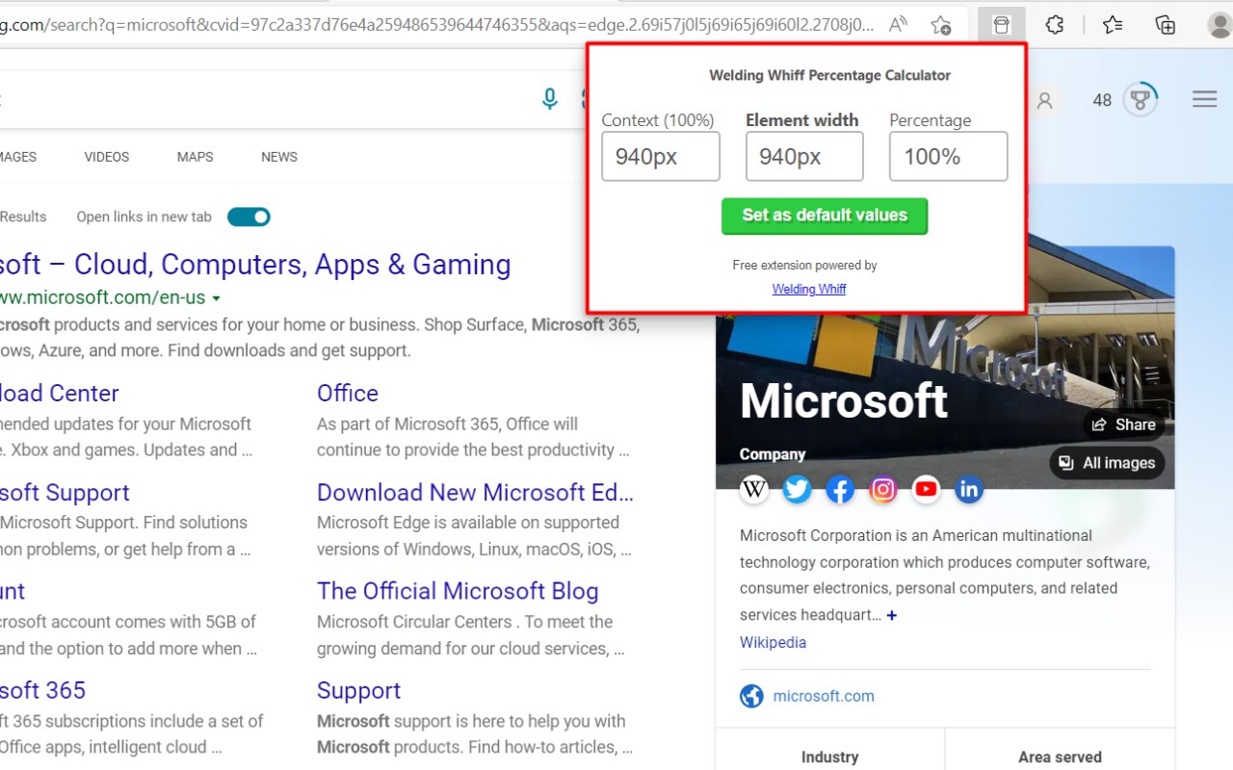Click the Microsoft building photo thumbnail
Image resolution: width=1233 pixels, height=770 pixels.
click(945, 366)
